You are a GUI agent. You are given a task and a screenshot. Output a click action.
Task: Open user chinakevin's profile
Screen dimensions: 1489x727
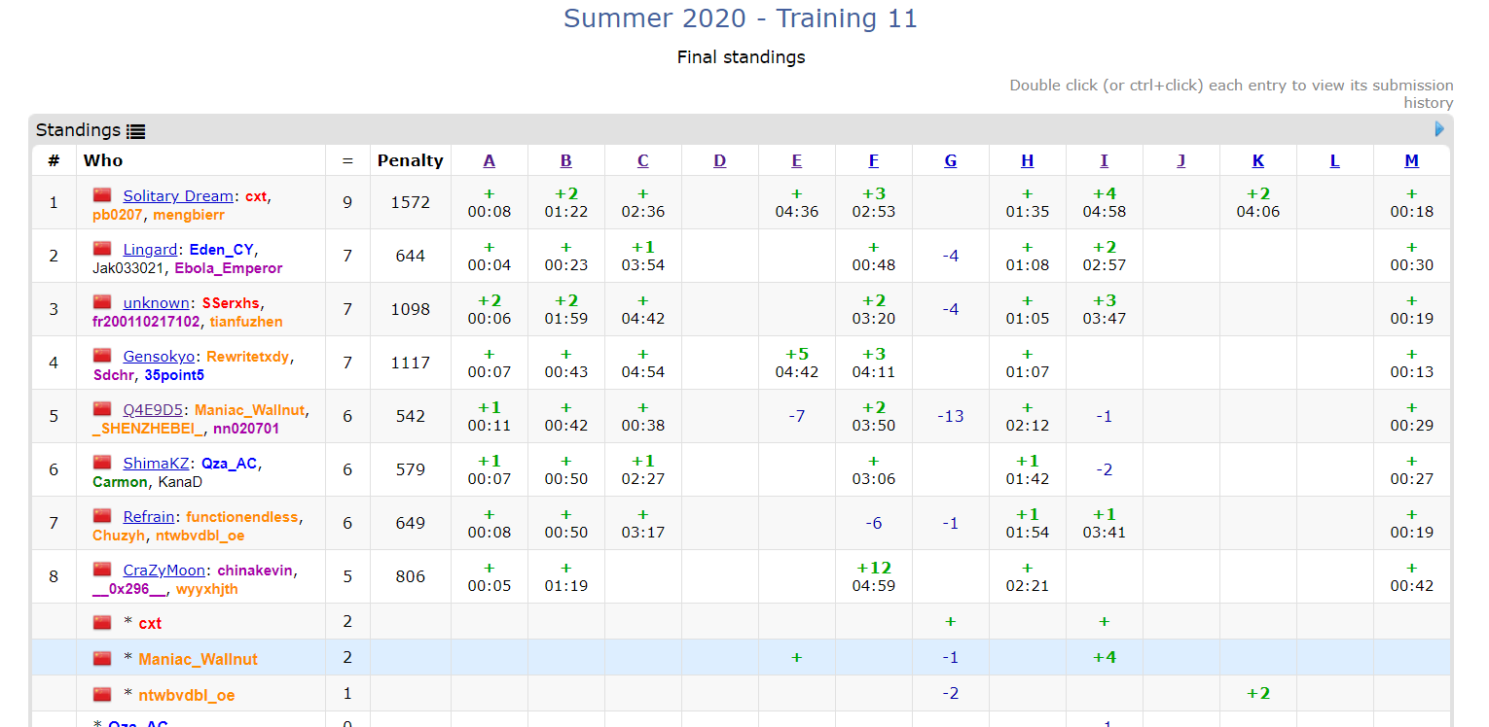[x=256, y=571]
